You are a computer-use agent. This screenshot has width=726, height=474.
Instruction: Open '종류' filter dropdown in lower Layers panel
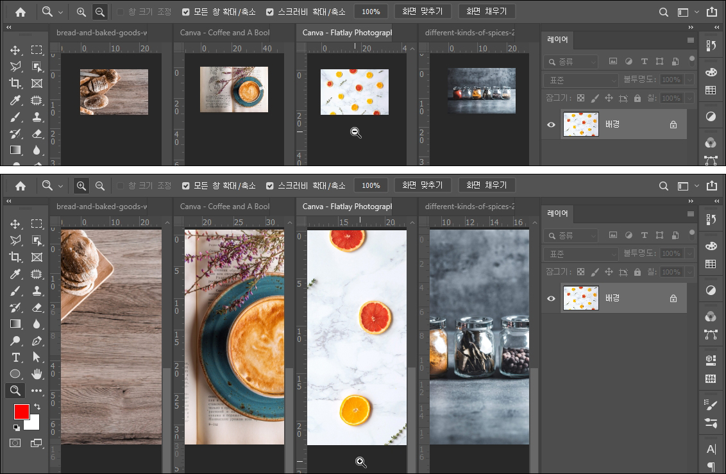571,235
